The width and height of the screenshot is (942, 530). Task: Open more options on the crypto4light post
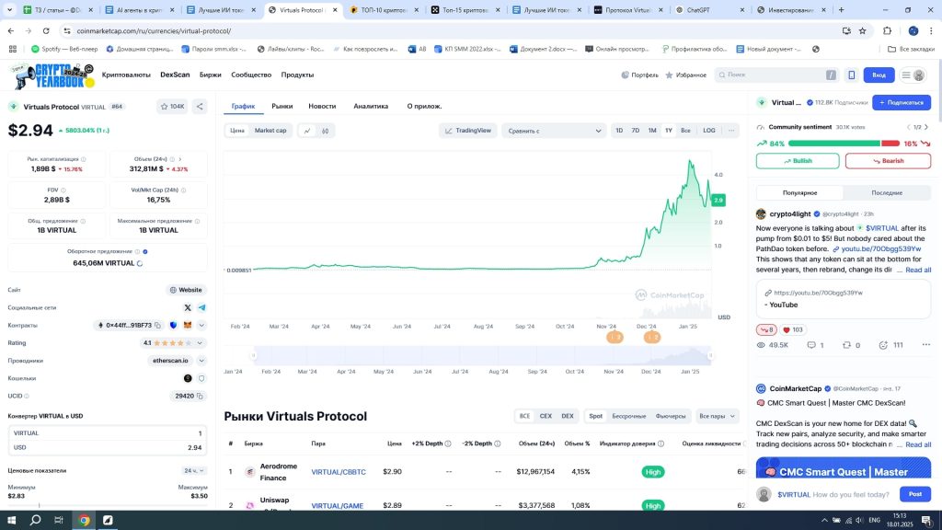click(x=925, y=345)
